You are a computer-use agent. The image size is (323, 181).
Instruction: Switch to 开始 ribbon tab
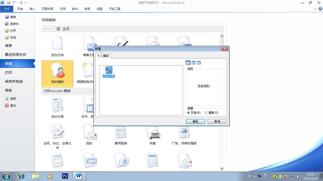point(20,9)
